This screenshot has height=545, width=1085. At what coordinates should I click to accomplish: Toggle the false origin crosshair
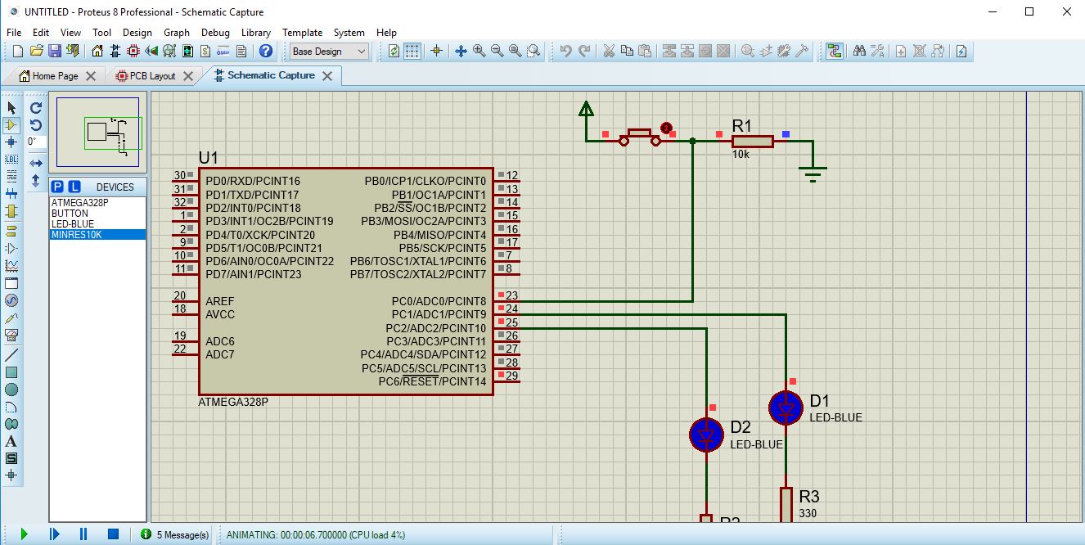coord(436,51)
